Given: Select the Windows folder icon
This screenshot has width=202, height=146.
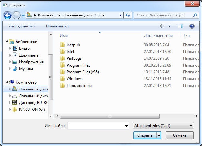Looking at the screenshot, I should click(x=63, y=79).
